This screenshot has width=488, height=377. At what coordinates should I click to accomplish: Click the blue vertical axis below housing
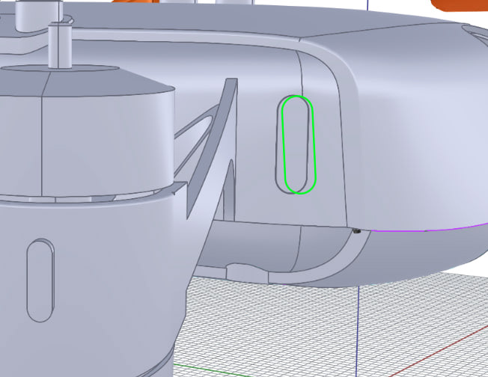(x=358, y=331)
